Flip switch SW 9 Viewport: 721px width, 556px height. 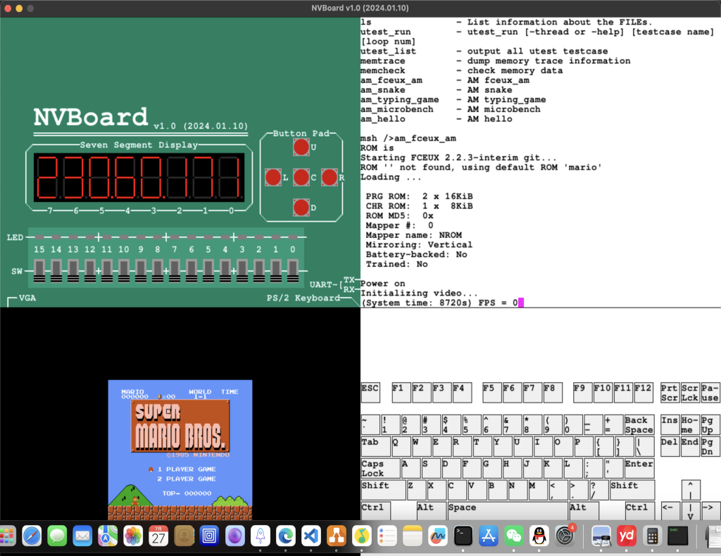[141, 271]
